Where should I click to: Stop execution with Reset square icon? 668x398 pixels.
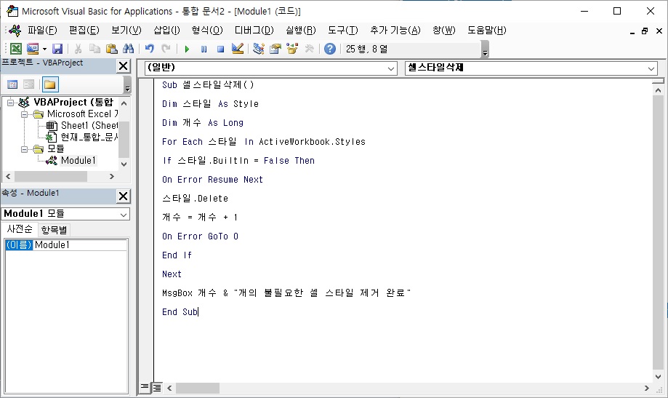pos(220,49)
